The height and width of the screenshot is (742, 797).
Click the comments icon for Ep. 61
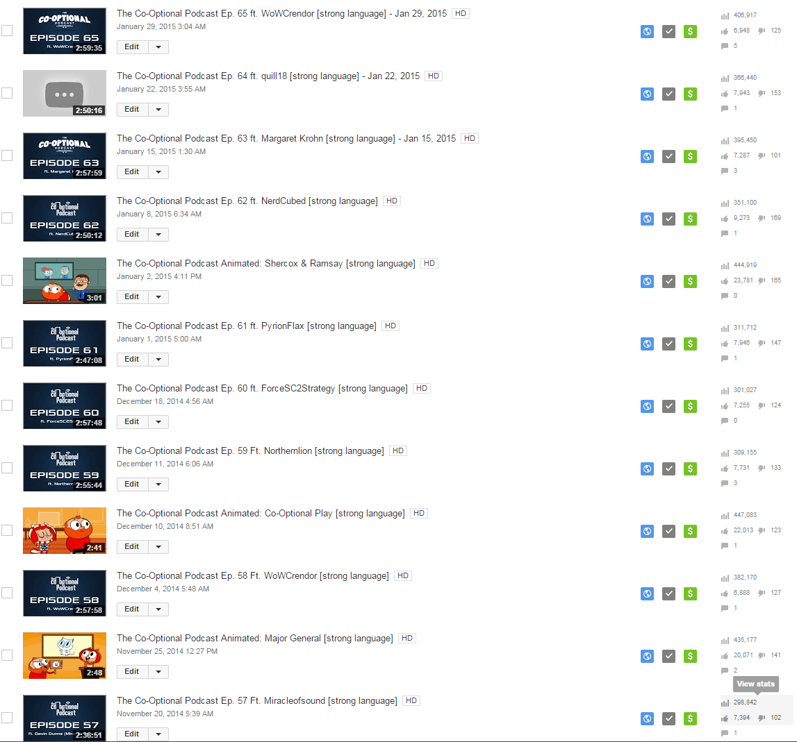coord(725,359)
